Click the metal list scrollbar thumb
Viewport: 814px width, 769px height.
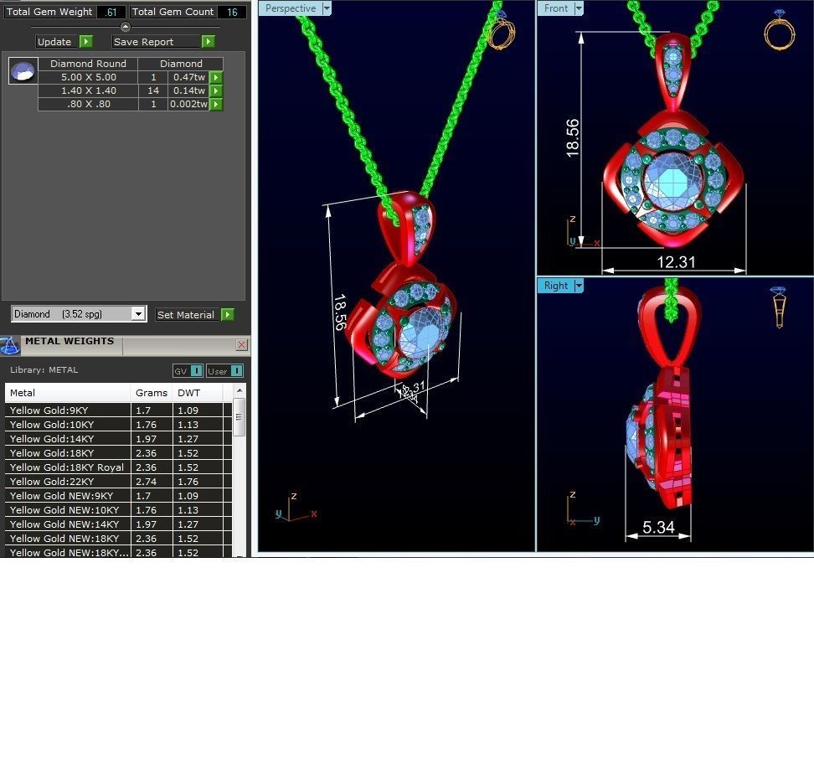(240, 417)
